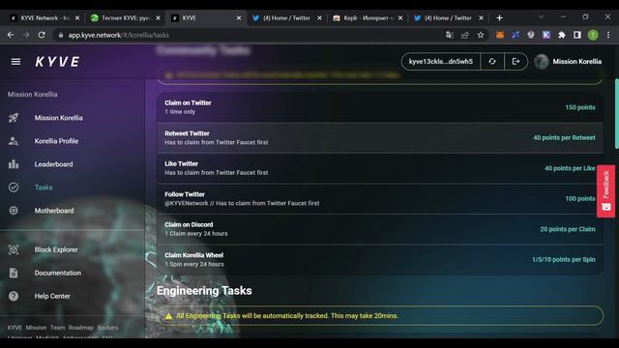Toggle the browser side panel icon
The width and height of the screenshot is (619, 348).
tap(577, 35)
